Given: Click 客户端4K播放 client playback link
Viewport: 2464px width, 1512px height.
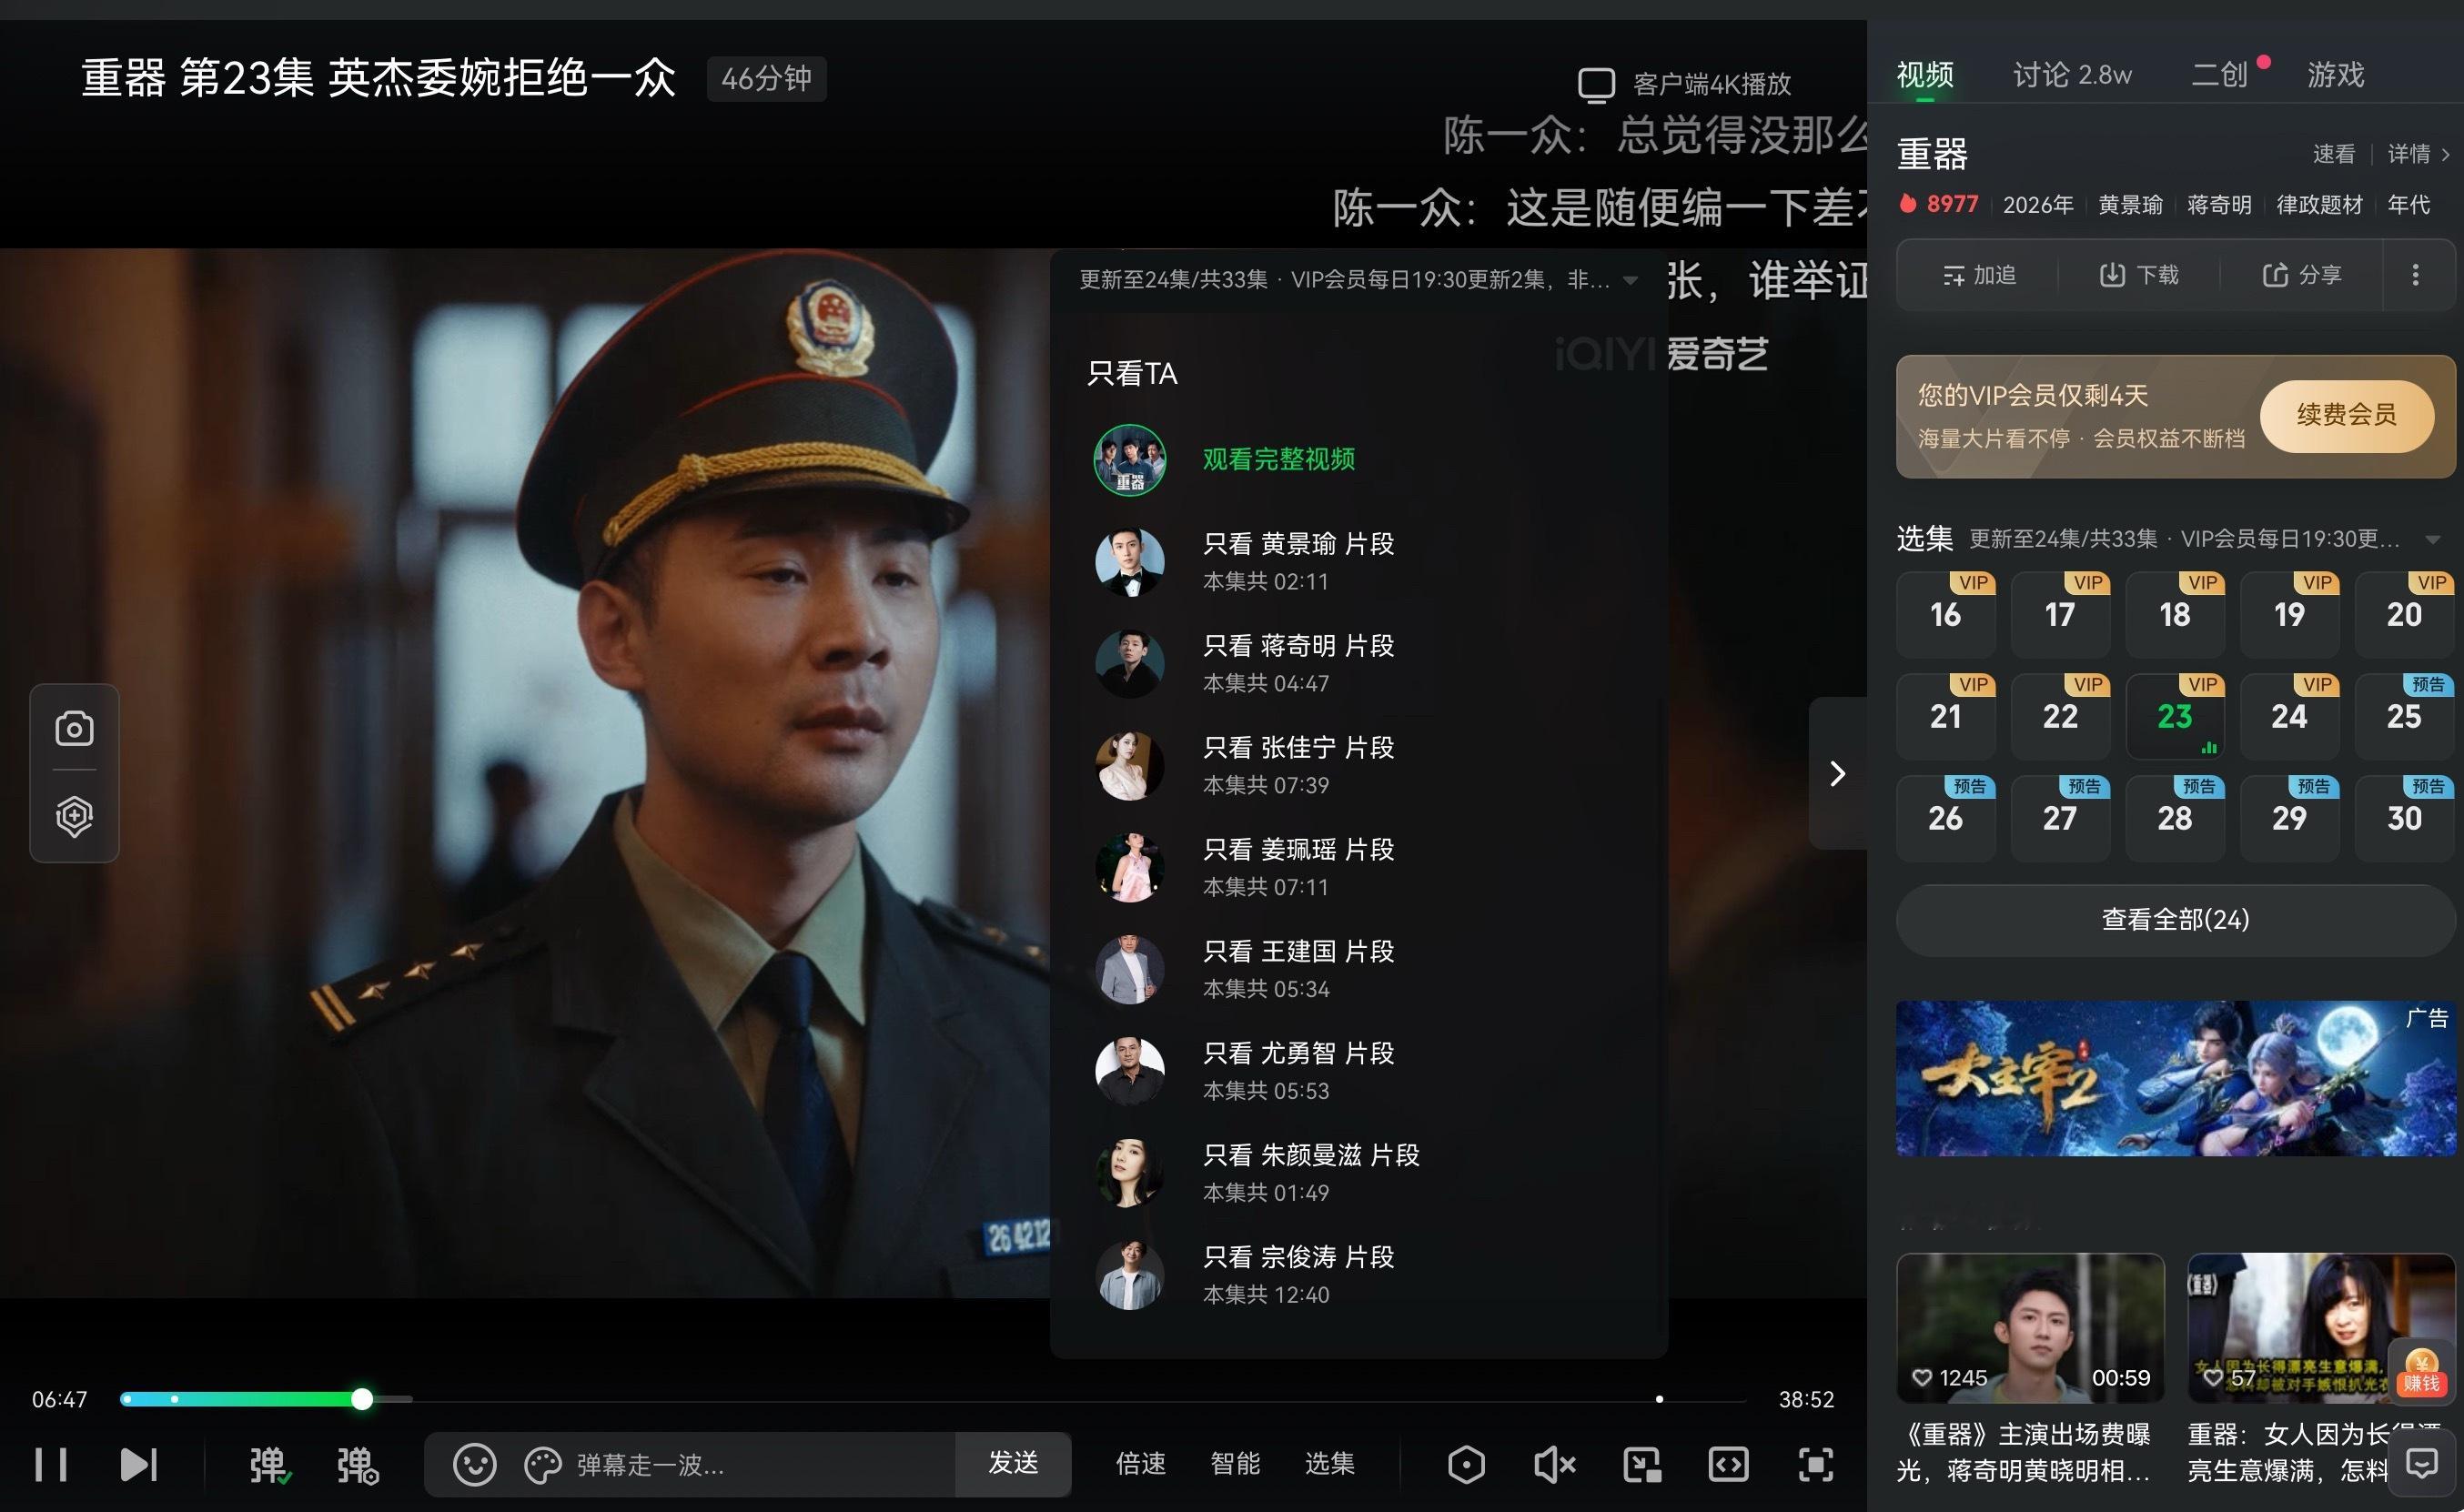Looking at the screenshot, I should click(x=1685, y=84).
